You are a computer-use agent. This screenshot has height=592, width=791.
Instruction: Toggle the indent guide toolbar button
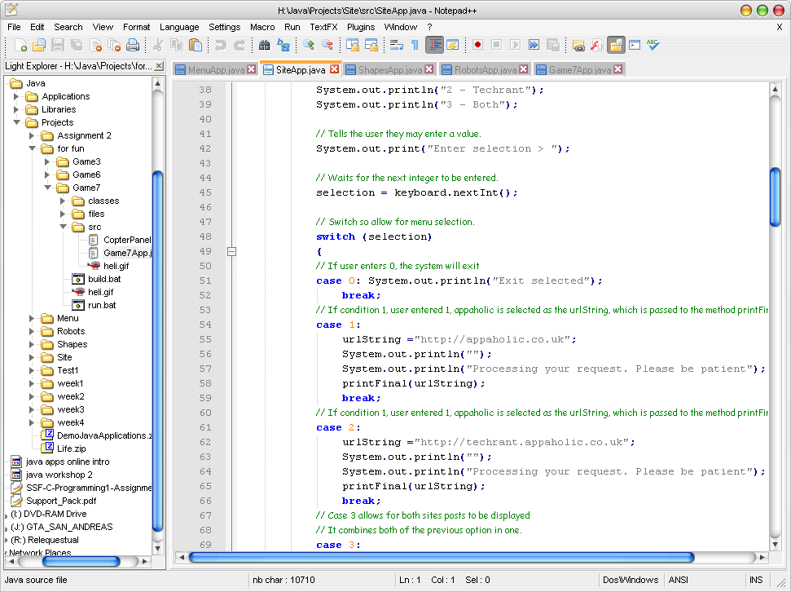pyautogui.click(x=434, y=45)
